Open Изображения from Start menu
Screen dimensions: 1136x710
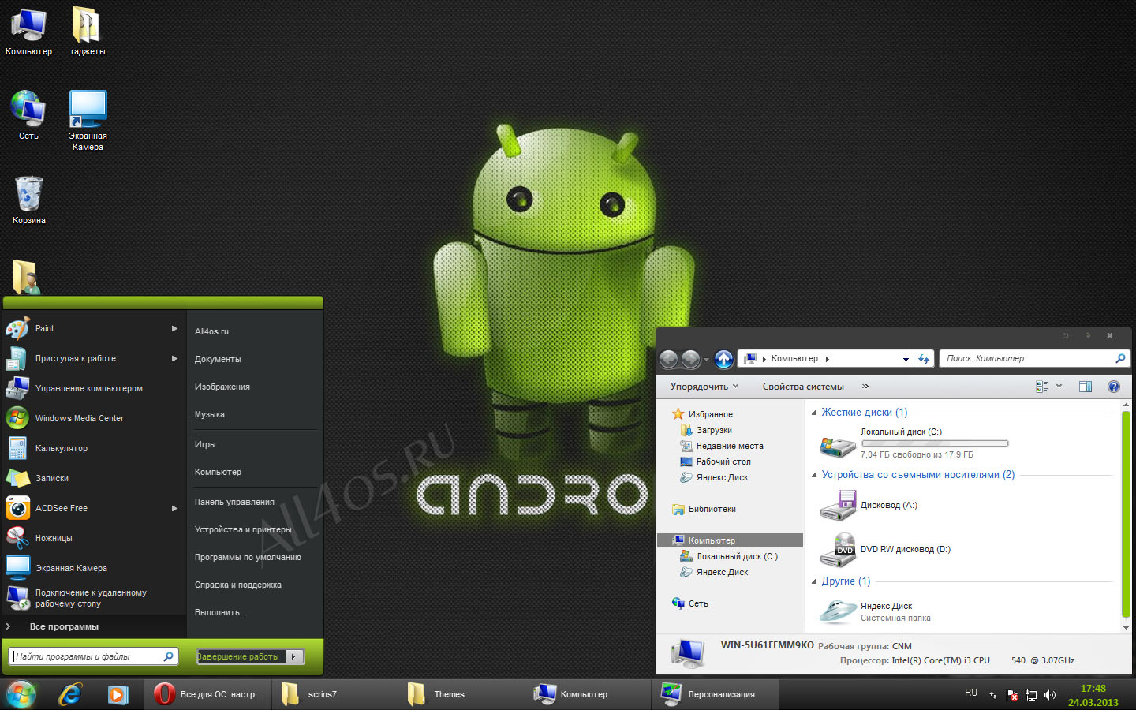coord(222,387)
